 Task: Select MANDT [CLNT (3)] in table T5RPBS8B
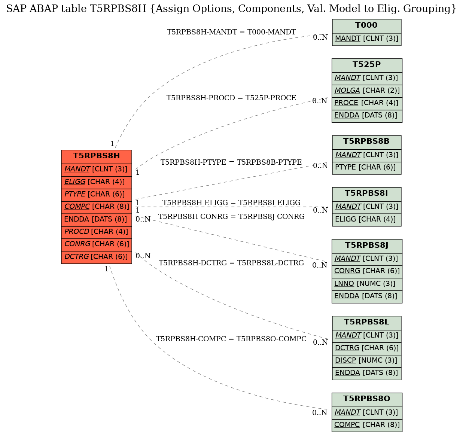[x=367, y=155]
